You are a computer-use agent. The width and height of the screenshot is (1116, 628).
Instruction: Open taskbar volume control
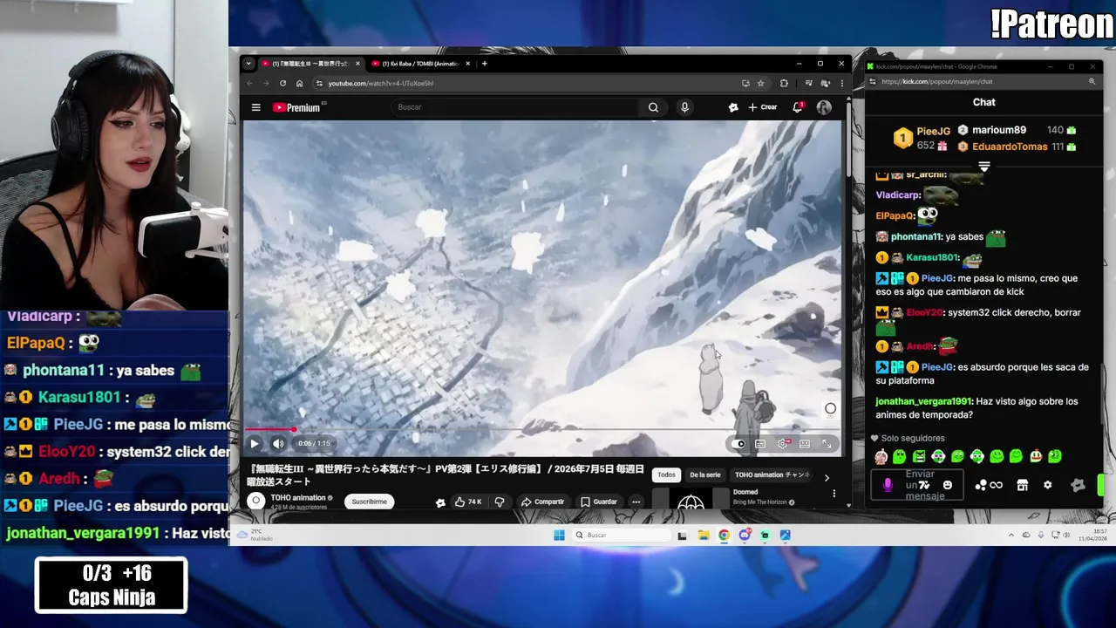[x=1067, y=535]
